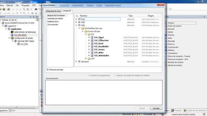Click the Standard library braces icon

pyautogui.click(x=79, y=62)
